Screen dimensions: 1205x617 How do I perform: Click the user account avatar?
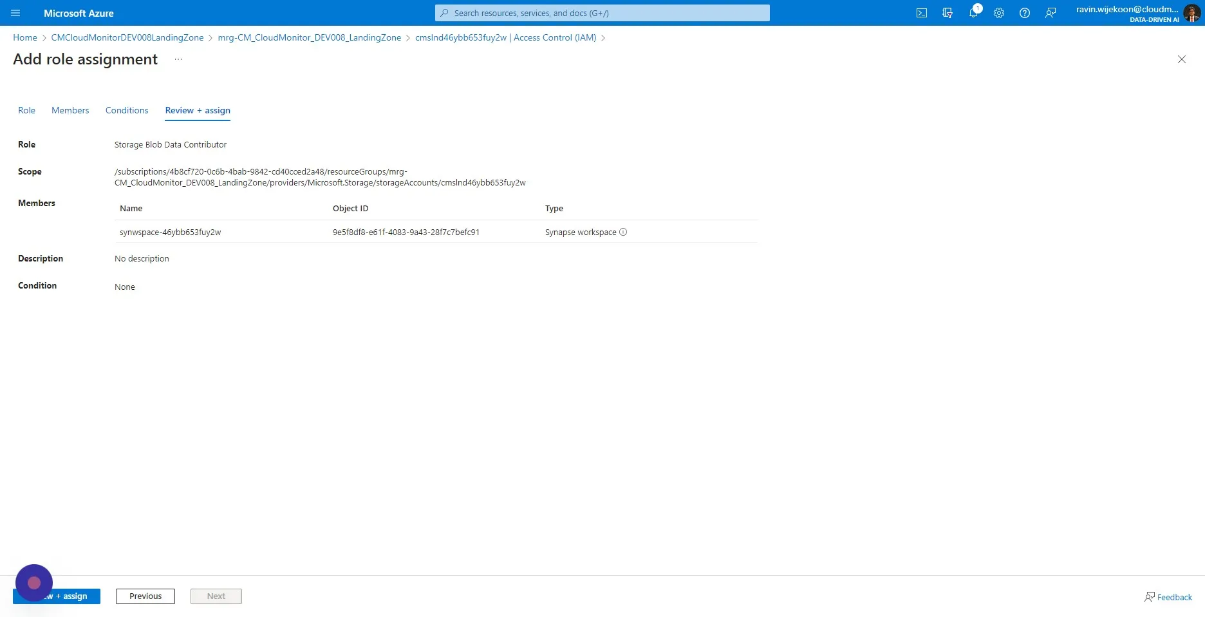pos(1191,13)
